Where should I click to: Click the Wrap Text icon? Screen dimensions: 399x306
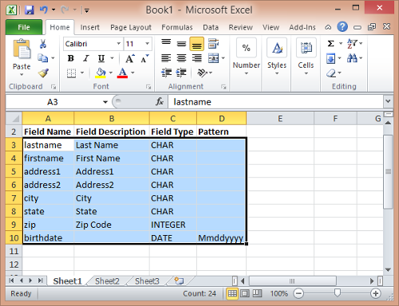[x=213, y=44]
